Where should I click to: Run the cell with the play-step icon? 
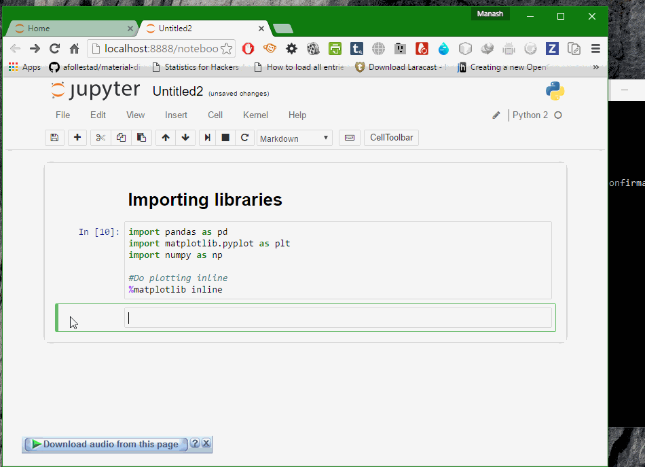(208, 138)
